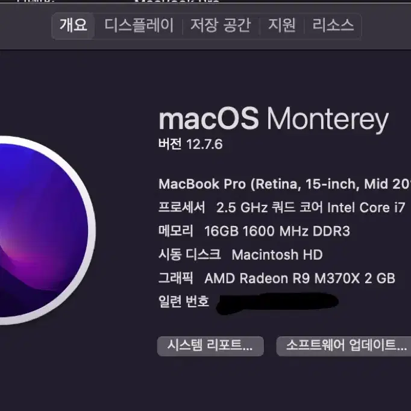Viewport: 411px width, 411px height.
Task: Click the 시동 디스크 label
Action: (190, 254)
